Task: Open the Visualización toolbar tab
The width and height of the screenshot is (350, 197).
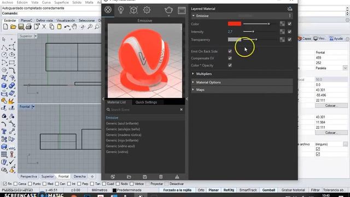Action: point(66,20)
